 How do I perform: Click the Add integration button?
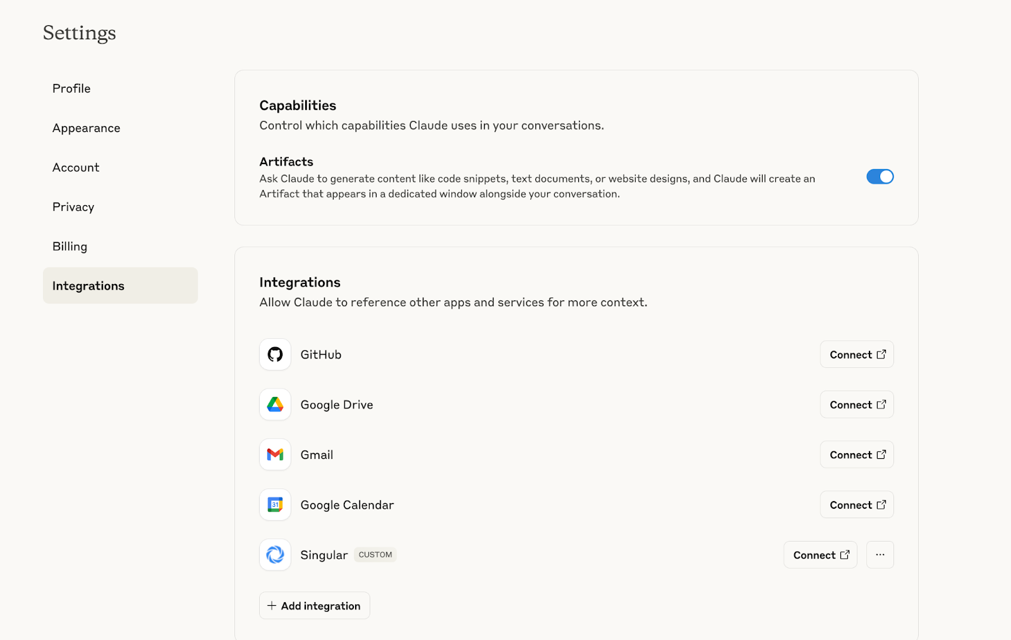(314, 606)
